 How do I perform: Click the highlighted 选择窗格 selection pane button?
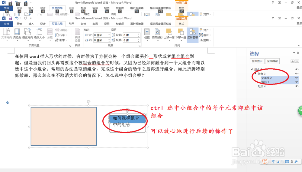(192, 35)
